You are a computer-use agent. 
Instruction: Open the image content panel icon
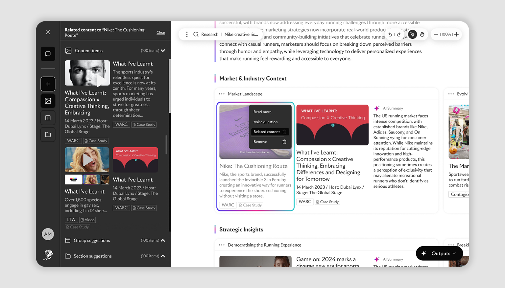pyautogui.click(x=48, y=101)
